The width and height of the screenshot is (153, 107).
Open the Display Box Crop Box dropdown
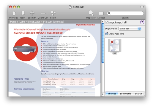130,29
